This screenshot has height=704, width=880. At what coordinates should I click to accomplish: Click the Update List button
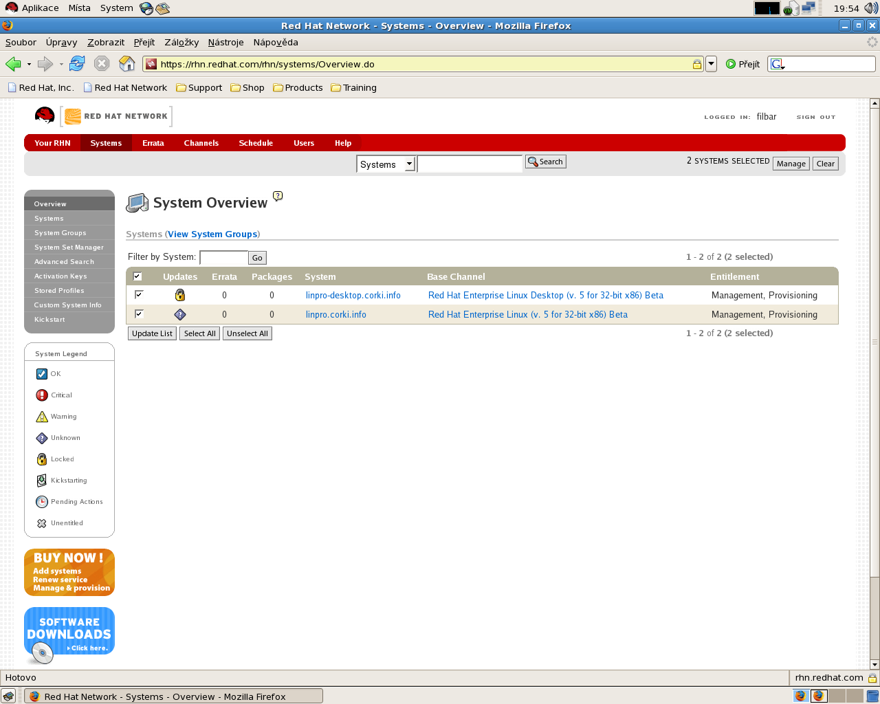pyautogui.click(x=153, y=333)
